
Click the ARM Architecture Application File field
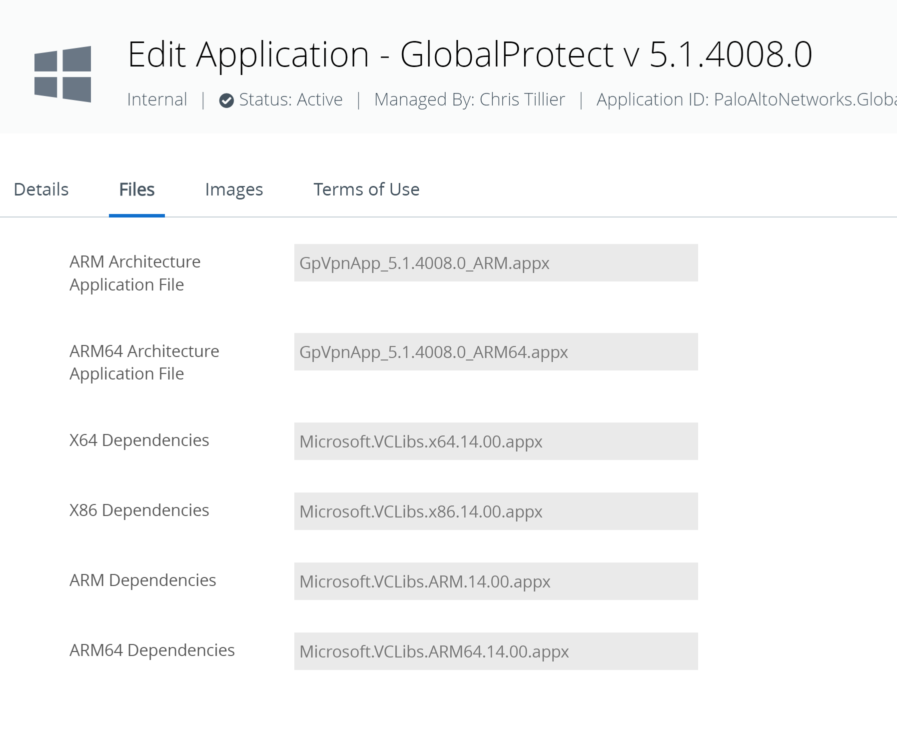point(496,263)
